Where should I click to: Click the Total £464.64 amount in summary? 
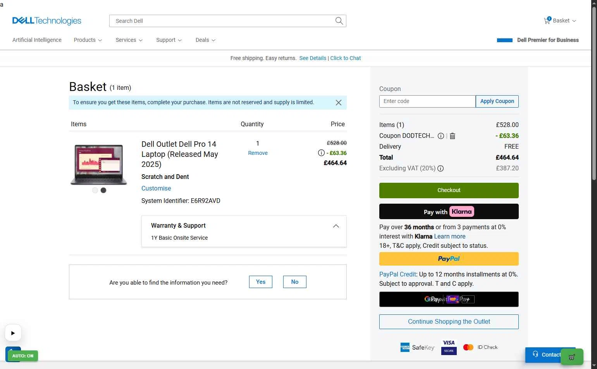click(507, 158)
